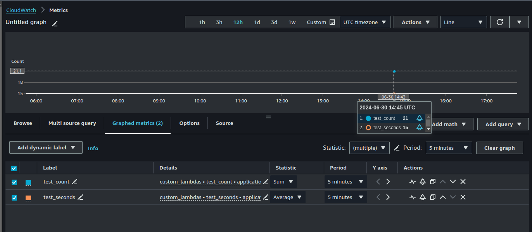Remove test_seconds metric with X icon
The width and height of the screenshot is (532, 232).
pyautogui.click(x=463, y=197)
